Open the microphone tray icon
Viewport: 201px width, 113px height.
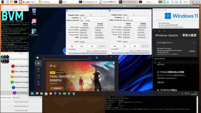tap(181, 2)
